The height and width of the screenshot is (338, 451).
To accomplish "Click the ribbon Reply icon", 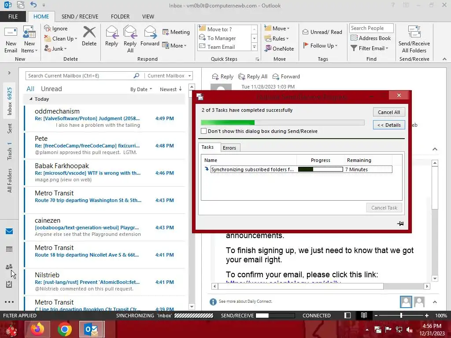I will click(x=111, y=36).
